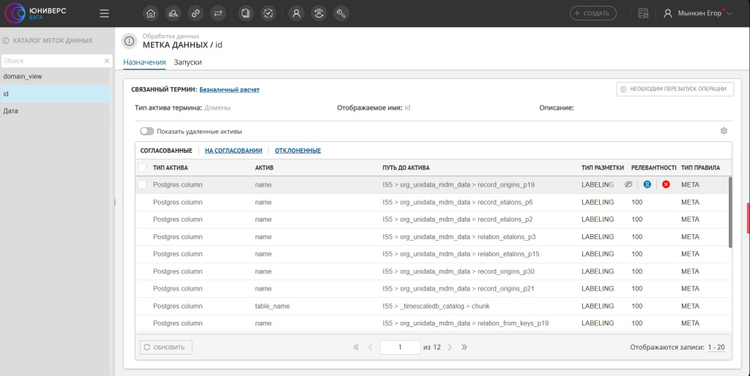Image resolution: width=750 pixels, height=376 pixels.
Task: Click the info icon beside Метка данных
Action: [x=129, y=41]
